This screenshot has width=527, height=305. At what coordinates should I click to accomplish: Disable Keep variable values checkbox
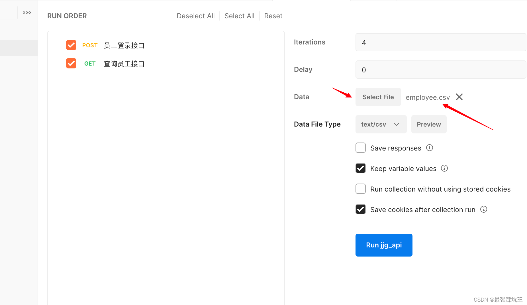pyautogui.click(x=361, y=168)
